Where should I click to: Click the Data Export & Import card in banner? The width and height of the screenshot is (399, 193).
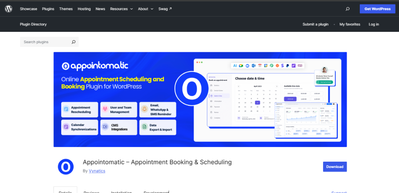[158, 127]
